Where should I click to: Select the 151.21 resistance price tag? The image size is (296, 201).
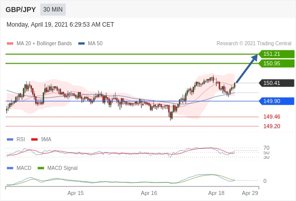pyautogui.click(x=276, y=54)
